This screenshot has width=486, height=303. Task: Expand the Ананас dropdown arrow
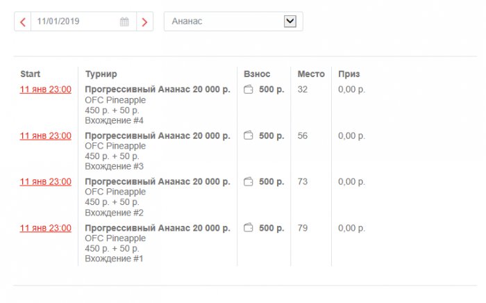point(290,22)
